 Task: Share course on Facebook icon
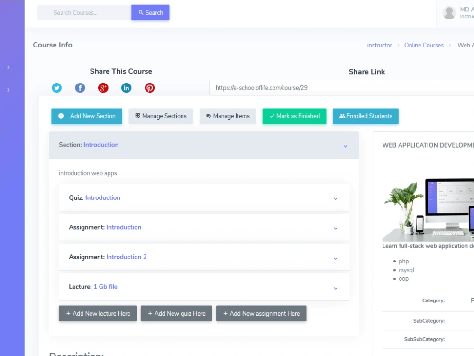pos(80,88)
